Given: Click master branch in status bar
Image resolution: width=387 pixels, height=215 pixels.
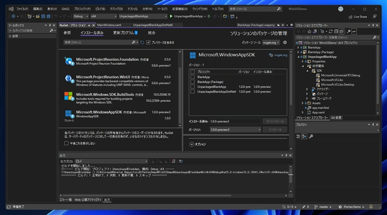Looking at the screenshot, I should [x=323, y=207].
